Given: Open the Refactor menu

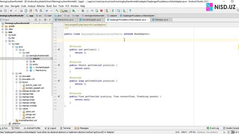Looking at the screenshot, I should 41,6.
